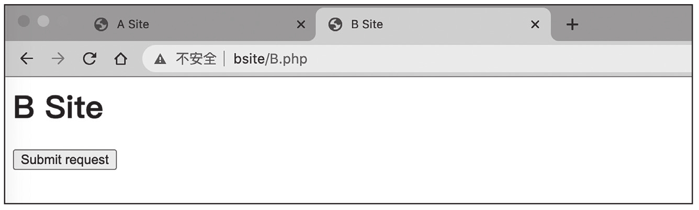
Task: Click the leftmost gray window control dot
Action: (x=24, y=21)
